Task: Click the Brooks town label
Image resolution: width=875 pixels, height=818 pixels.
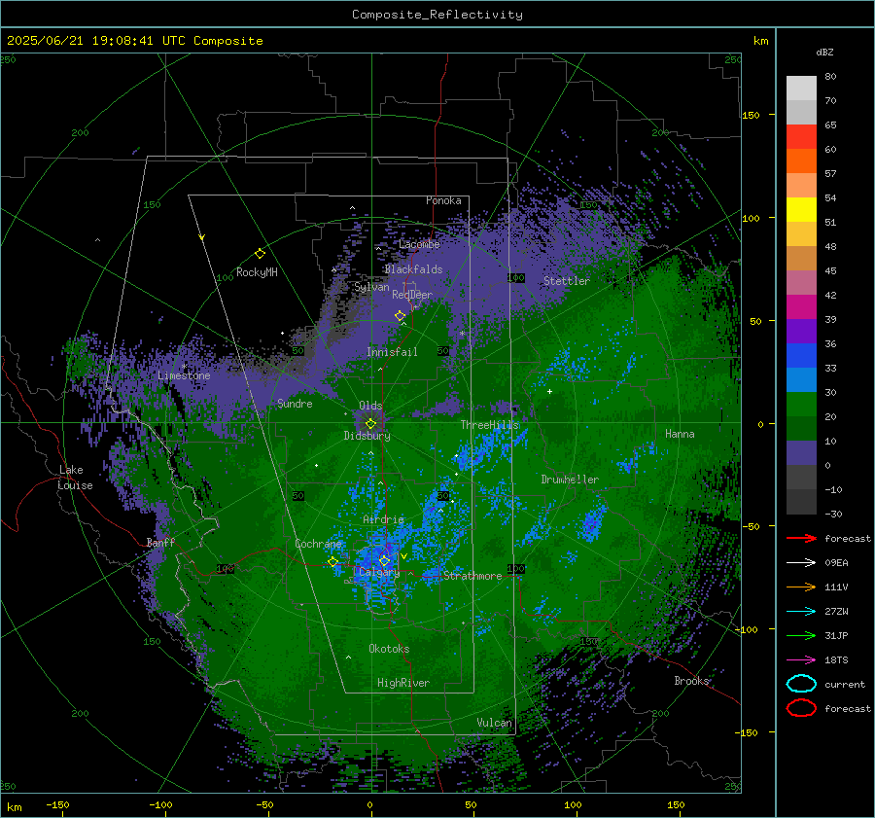Action: point(691,681)
